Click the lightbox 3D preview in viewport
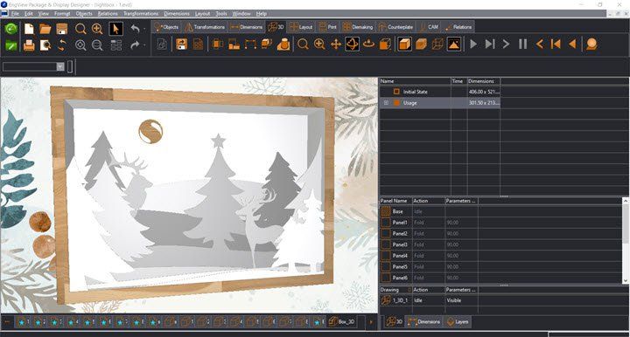 (192, 195)
